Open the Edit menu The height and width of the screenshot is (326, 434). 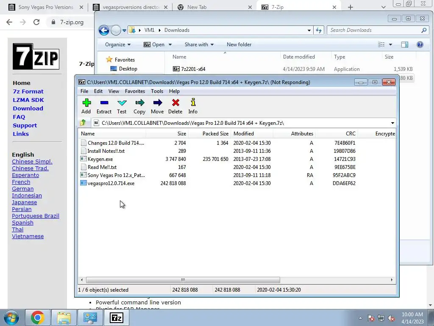pos(98,91)
